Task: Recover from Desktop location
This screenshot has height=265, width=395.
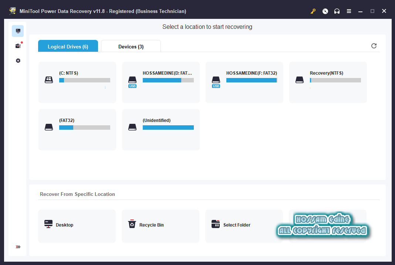Action: 77,226
